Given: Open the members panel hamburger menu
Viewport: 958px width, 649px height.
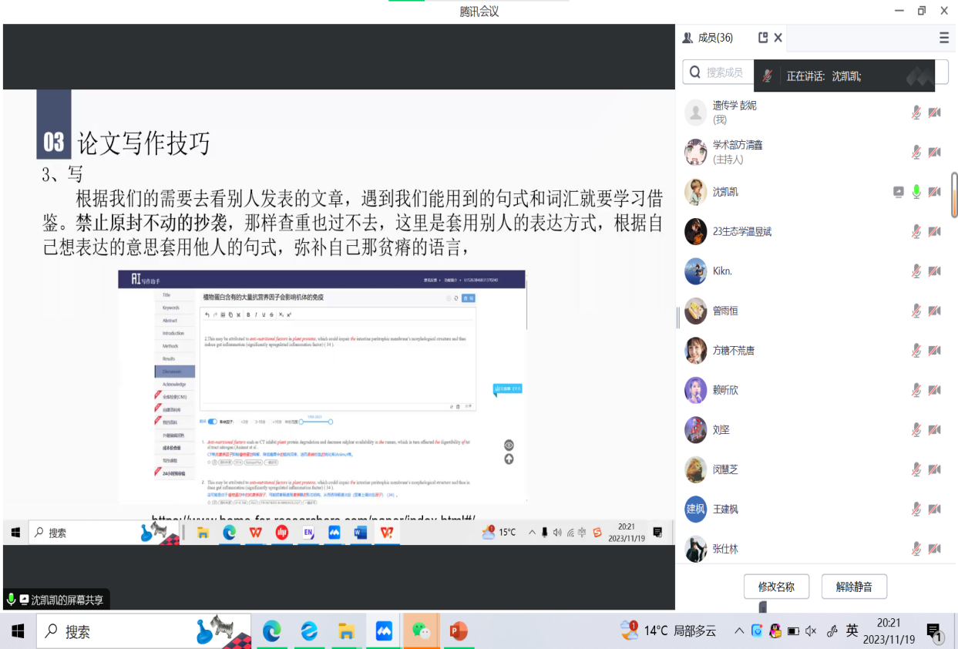Looking at the screenshot, I should (x=943, y=38).
